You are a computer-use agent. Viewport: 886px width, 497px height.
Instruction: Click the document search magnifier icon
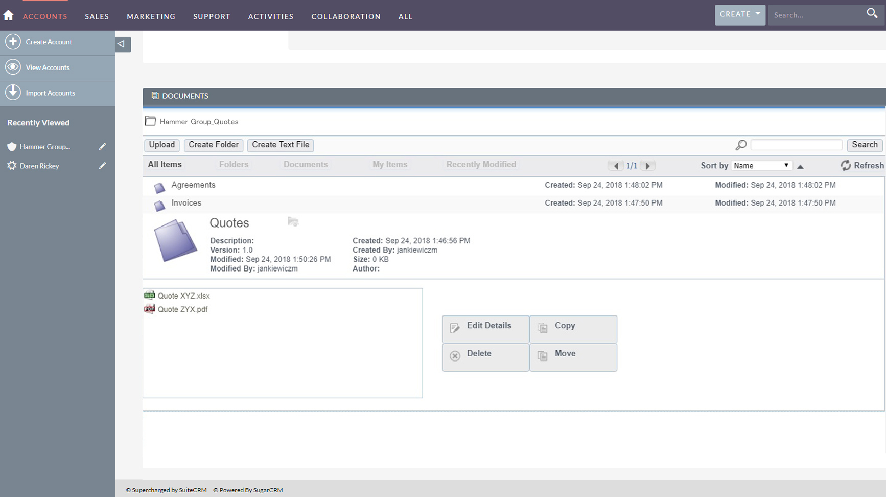click(741, 145)
